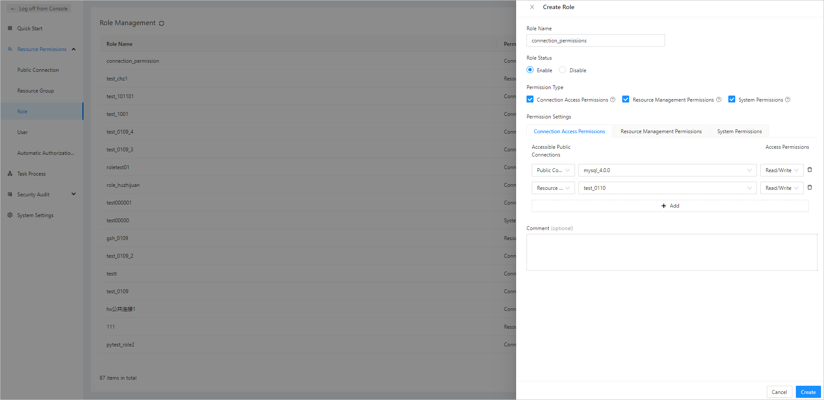This screenshot has width=824, height=400.
Task: Click help icon next to System Permissions checkbox
Action: pos(788,100)
